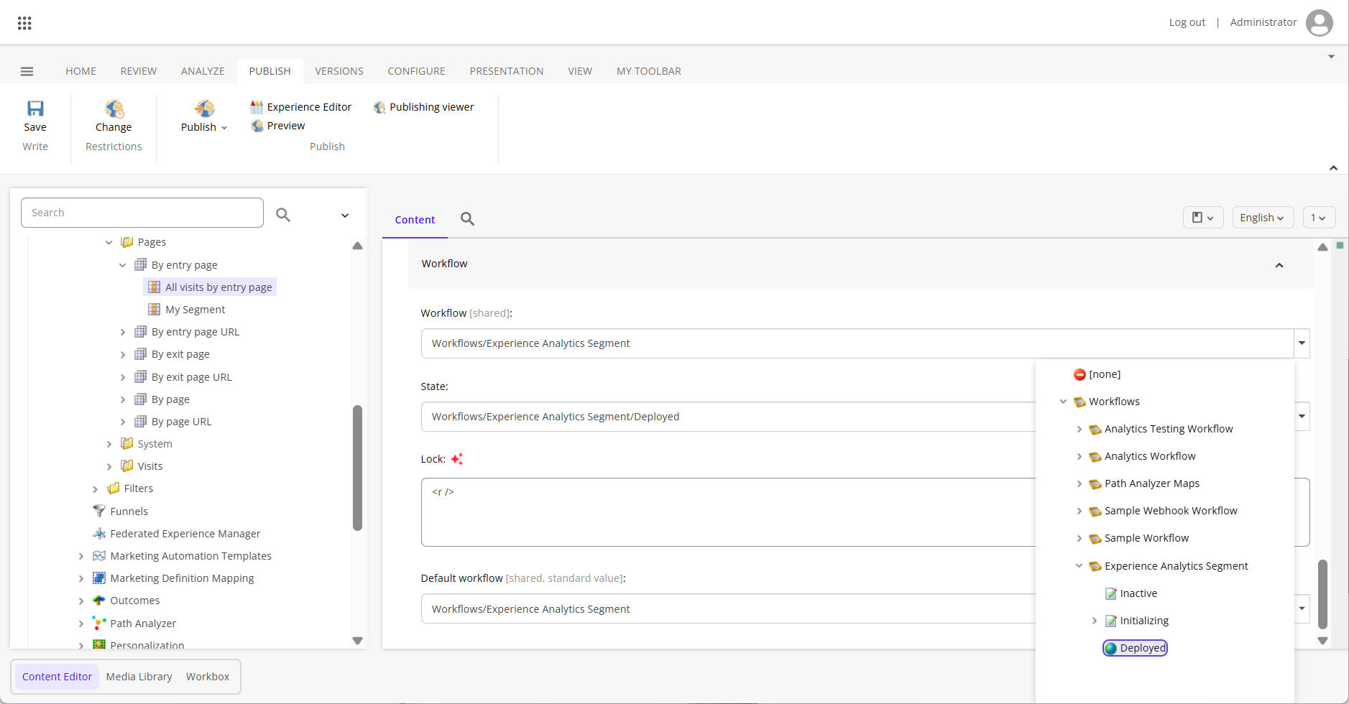Collapse the Experience Analytics Segment node
The image size is (1349, 704).
click(x=1079, y=566)
